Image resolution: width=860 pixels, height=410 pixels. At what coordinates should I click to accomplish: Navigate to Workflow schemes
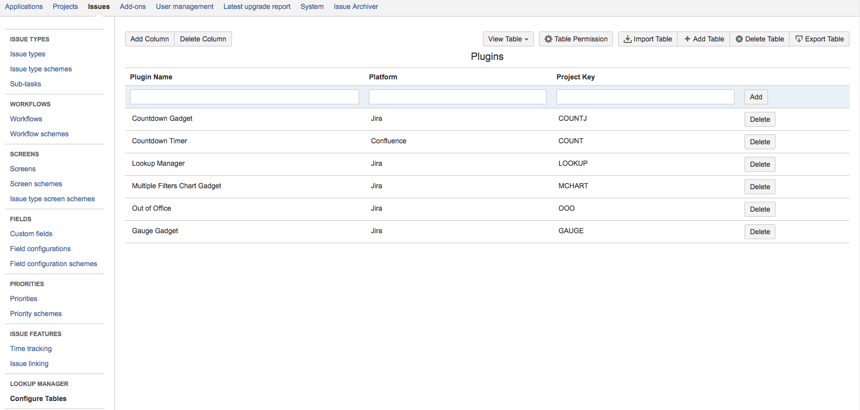[x=39, y=134]
